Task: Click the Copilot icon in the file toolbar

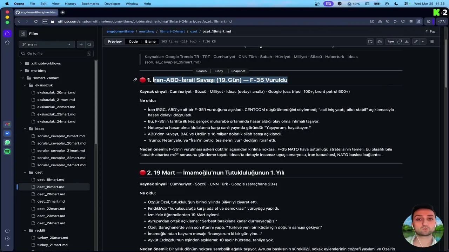Action: point(379,41)
